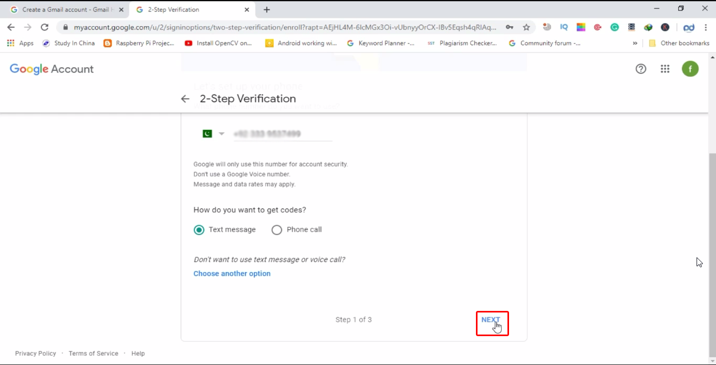Click the browser forward arrow

coord(28,27)
